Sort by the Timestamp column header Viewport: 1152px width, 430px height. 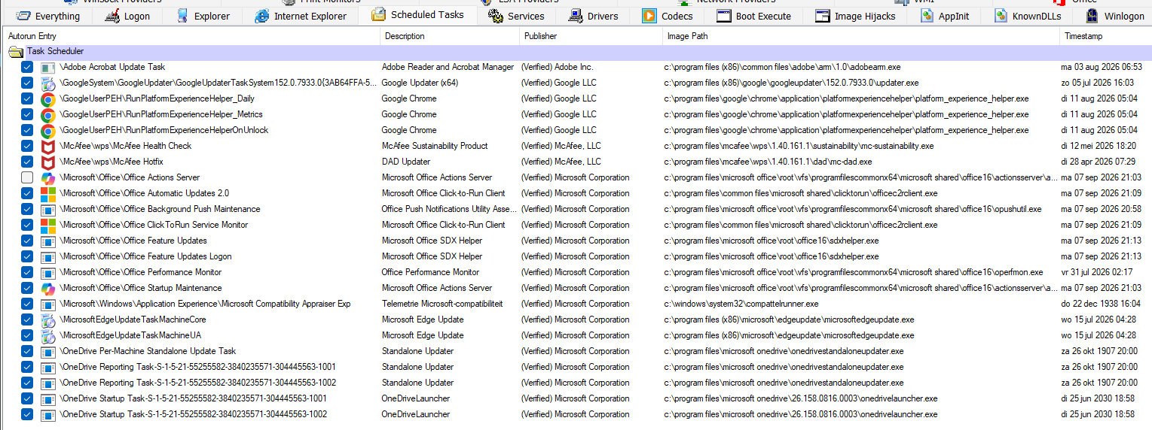click(1106, 36)
